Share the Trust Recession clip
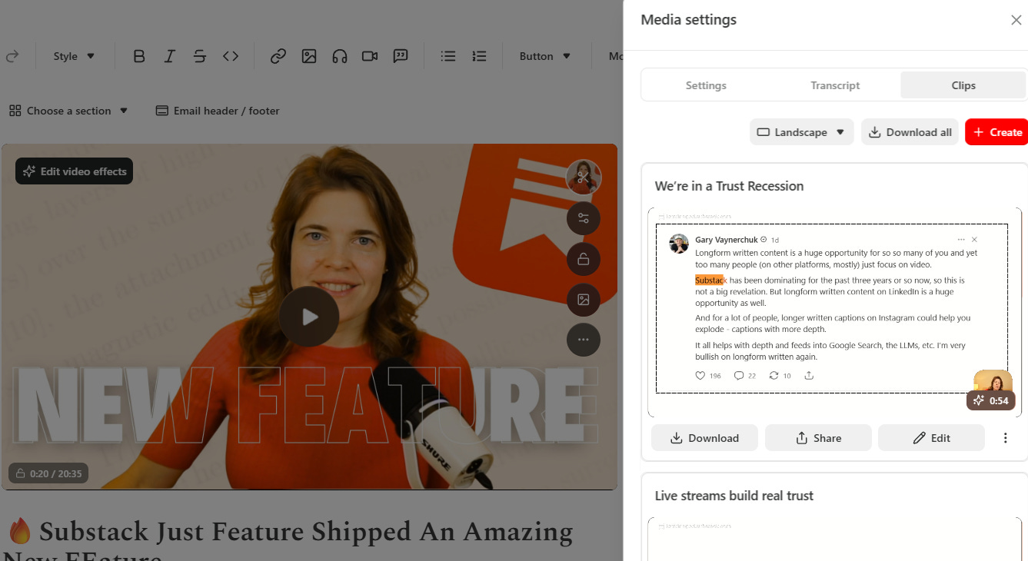 [x=818, y=438]
